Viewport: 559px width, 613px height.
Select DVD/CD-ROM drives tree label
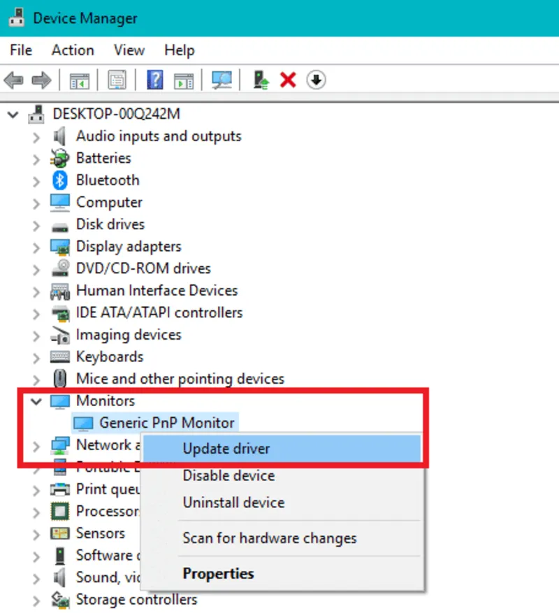pyautogui.click(x=143, y=268)
